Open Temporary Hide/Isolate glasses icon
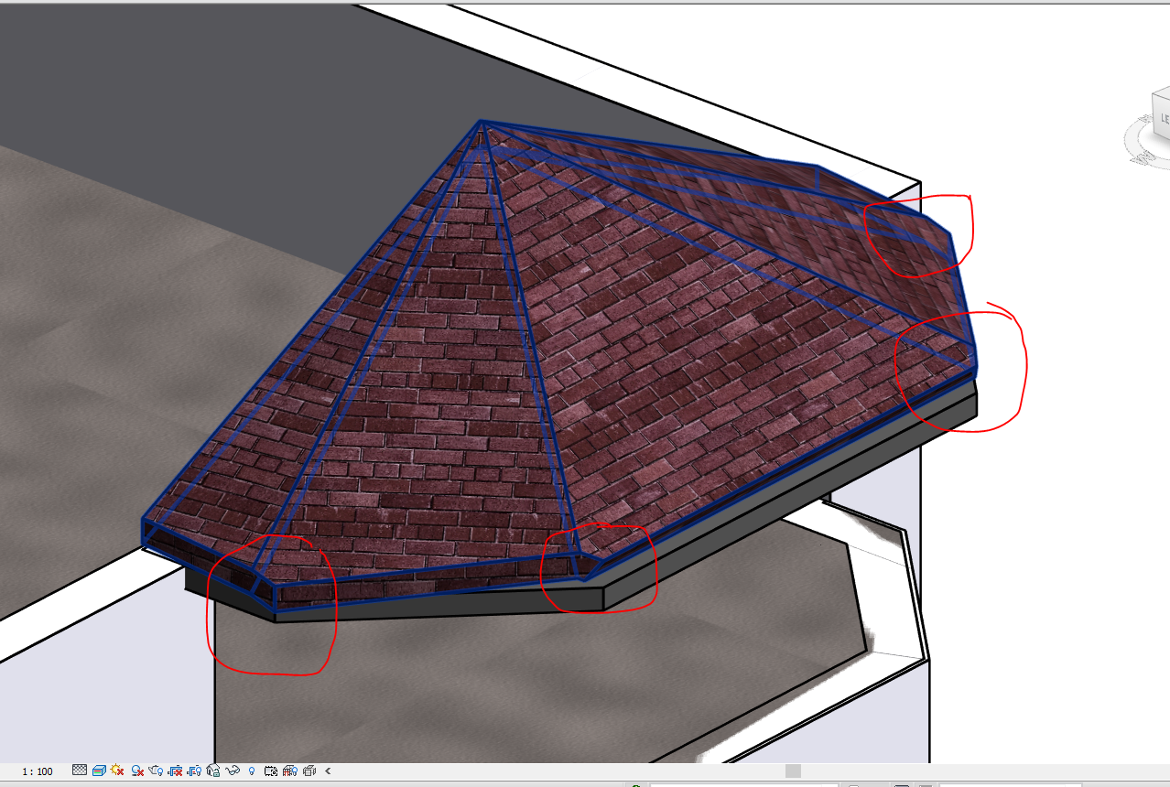Image resolution: width=1170 pixels, height=787 pixels. [233, 771]
